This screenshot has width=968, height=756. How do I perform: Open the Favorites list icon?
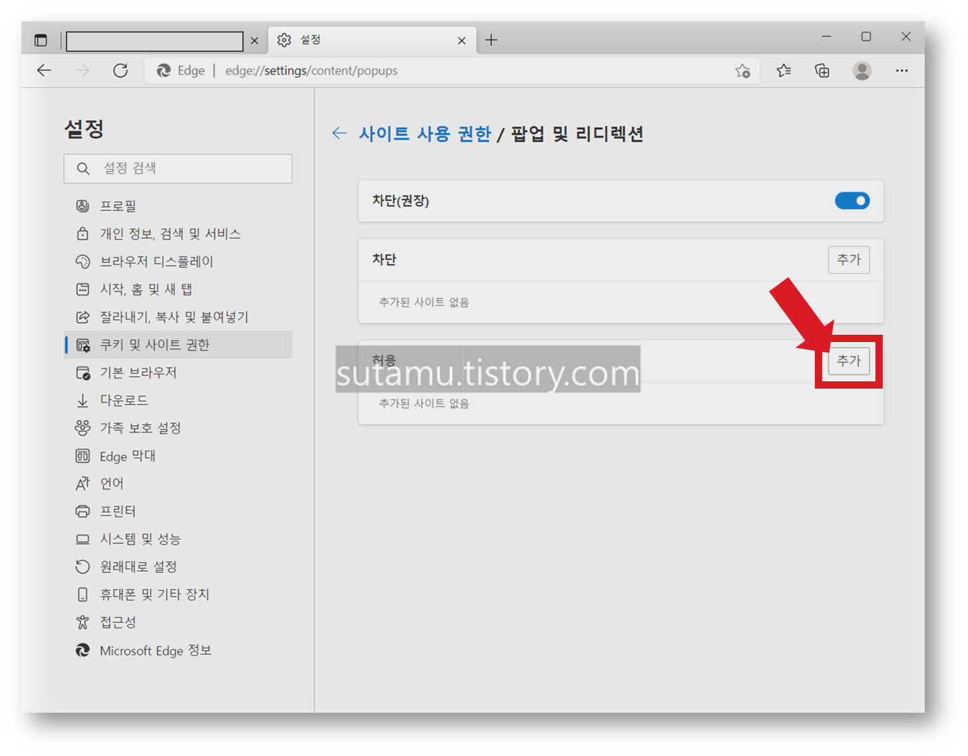pos(784,71)
